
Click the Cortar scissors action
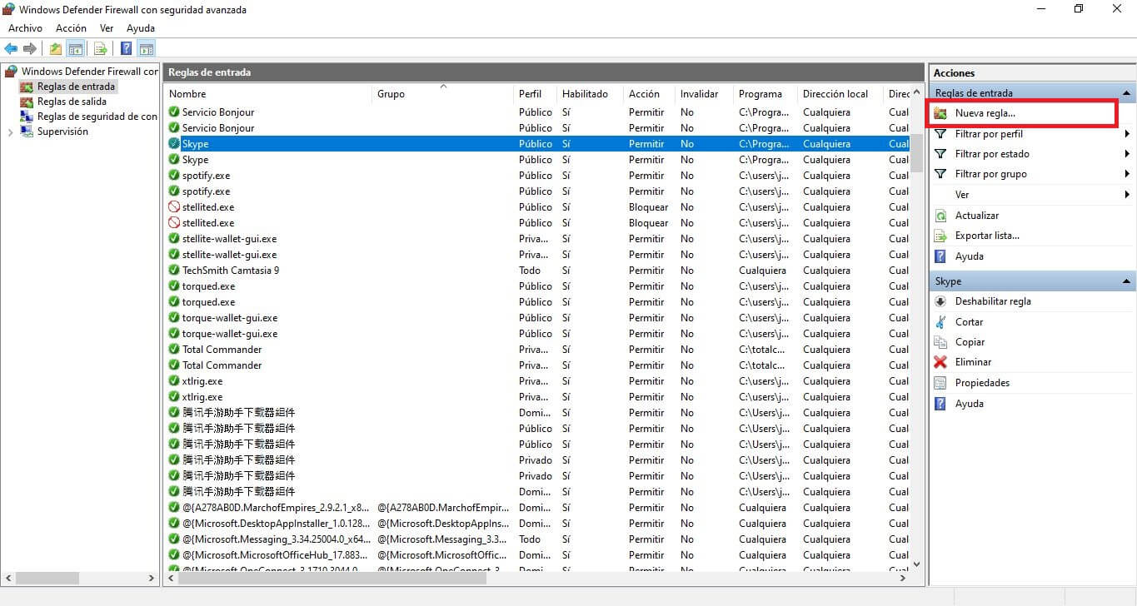point(969,322)
